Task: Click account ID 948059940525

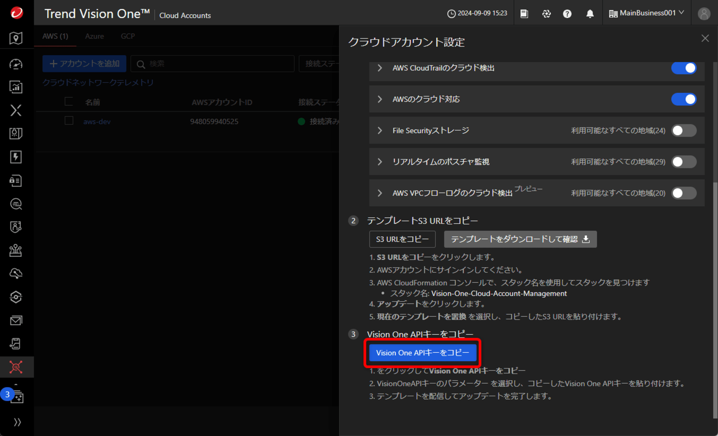Action: click(x=214, y=122)
